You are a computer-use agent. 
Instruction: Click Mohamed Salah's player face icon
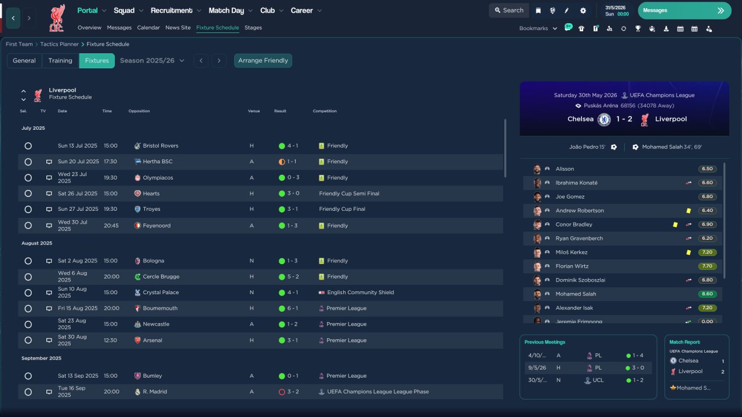(x=537, y=294)
